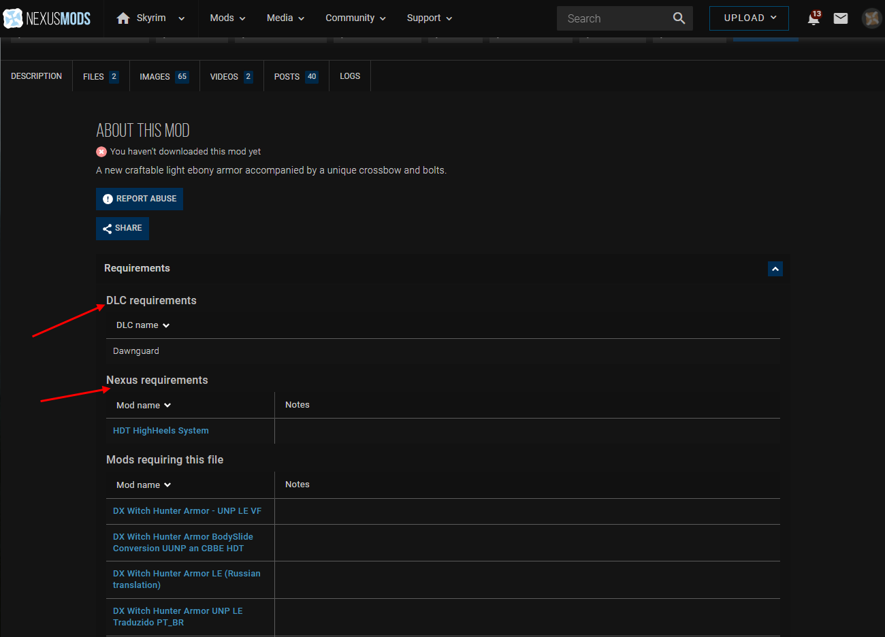Switch to the Posts tab
Viewport: 885px width, 637px height.
click(296, 76)
